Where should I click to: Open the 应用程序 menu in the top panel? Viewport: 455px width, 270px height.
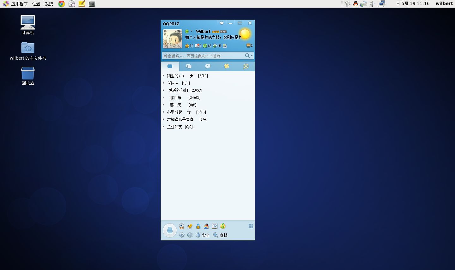pyautogui.click(x=15, y=4)
